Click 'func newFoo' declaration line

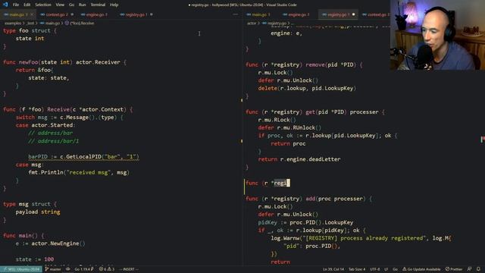[x=64, y=62]
